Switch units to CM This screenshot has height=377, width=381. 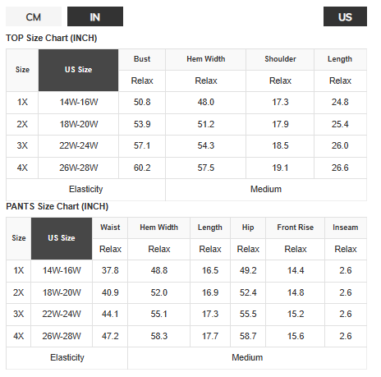(34, 16)
